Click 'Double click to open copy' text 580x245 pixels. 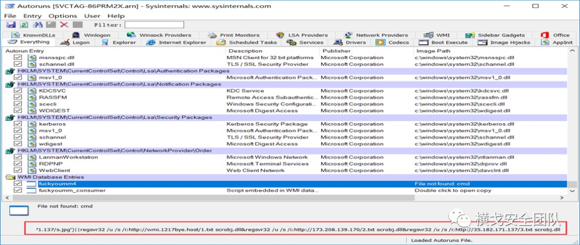453,191
